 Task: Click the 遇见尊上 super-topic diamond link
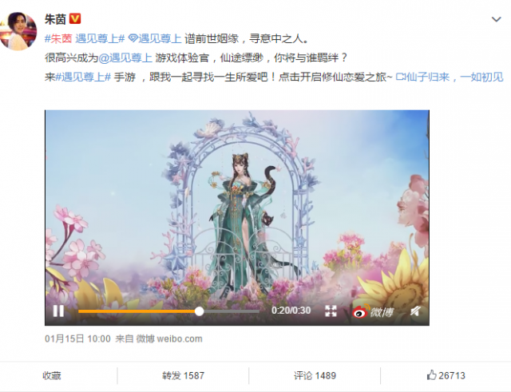tap(155, 38)
